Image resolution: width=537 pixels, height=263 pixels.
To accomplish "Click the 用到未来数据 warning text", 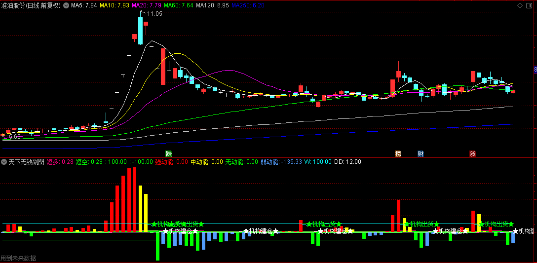I will point(18,258).
